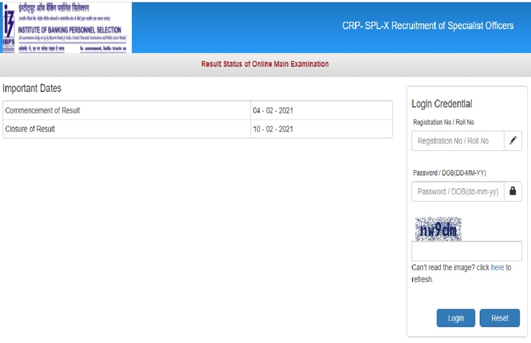Click the 'Login Credential' panel heading

coord(442,104)
